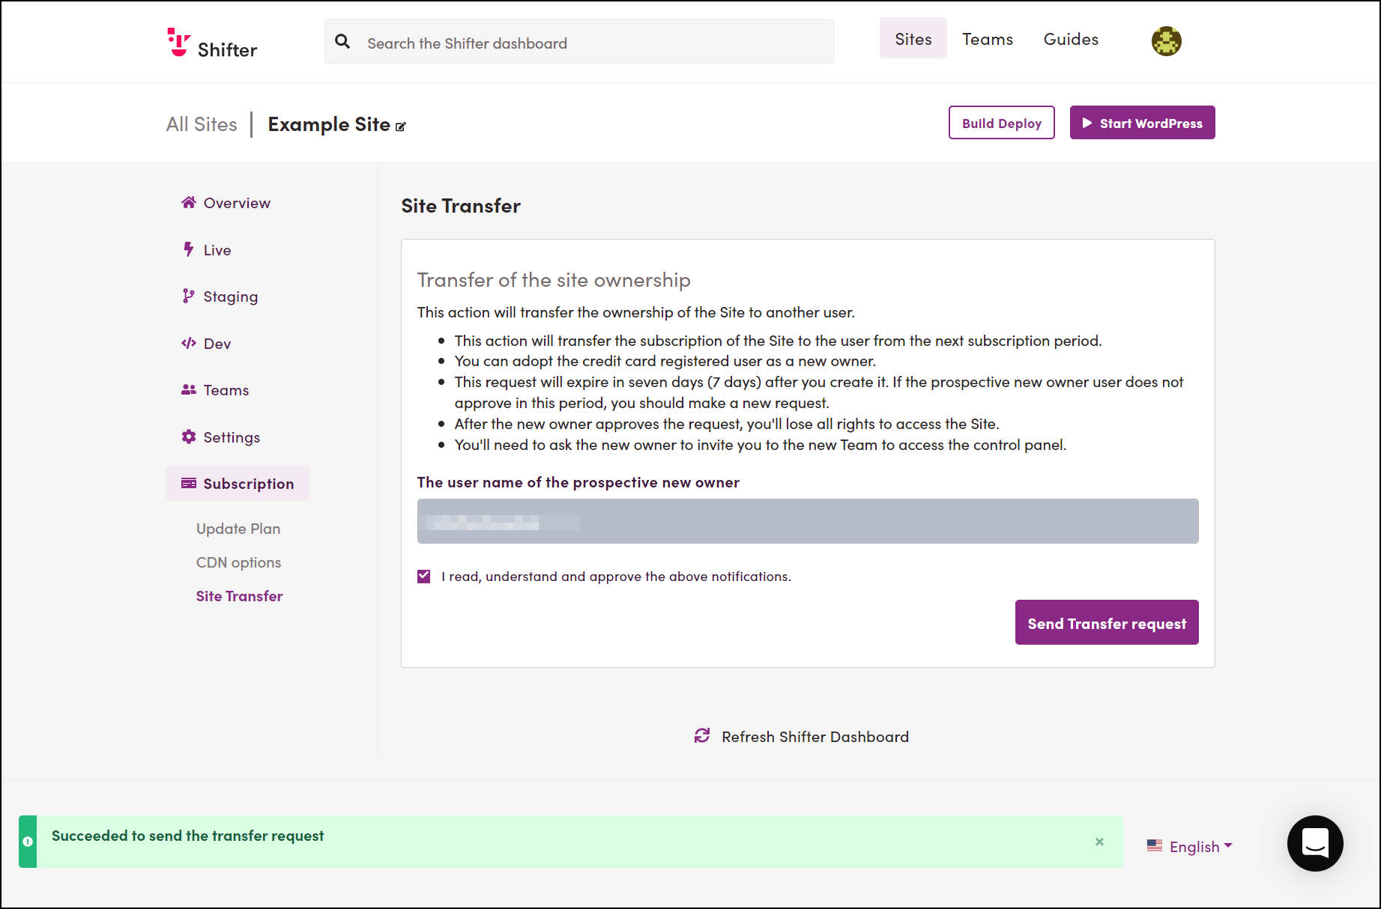The image size is (1381, 909).
Task: Open the chat support bubble
Action: click(1315, 843)
